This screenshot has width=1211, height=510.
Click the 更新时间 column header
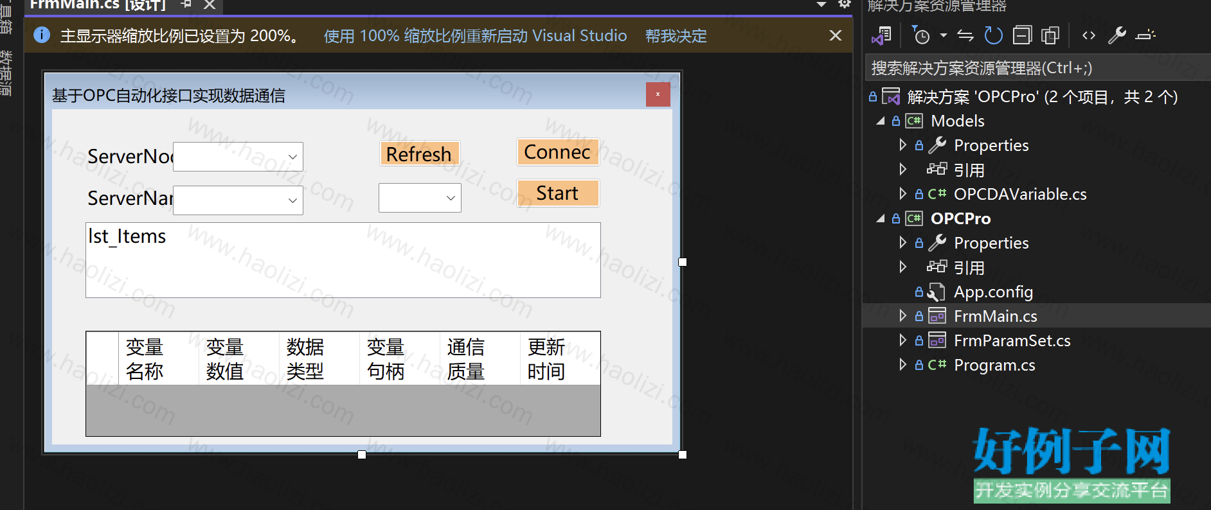click(560, 358)
